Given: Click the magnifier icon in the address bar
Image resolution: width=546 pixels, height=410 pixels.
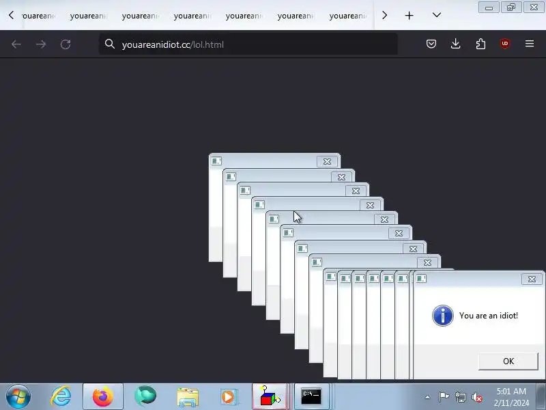Looking at the screenshot, I should tap(110, 44).
